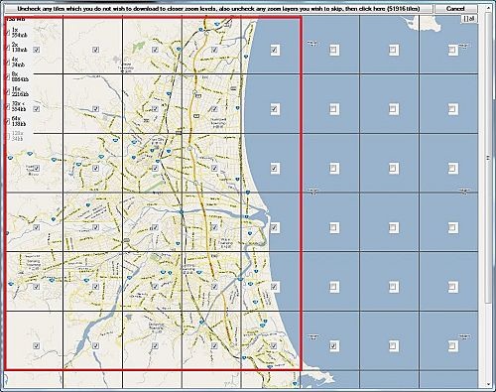The width and height of the screenshot is (496, 392).
Task: Check the second-row tile in the sixth column
Action: [333, 109]
